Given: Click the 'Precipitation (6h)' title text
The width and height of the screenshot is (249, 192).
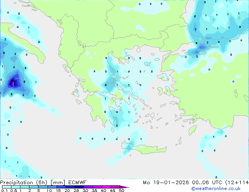Looking at the screenshot, I should click(x=24, y=183).
